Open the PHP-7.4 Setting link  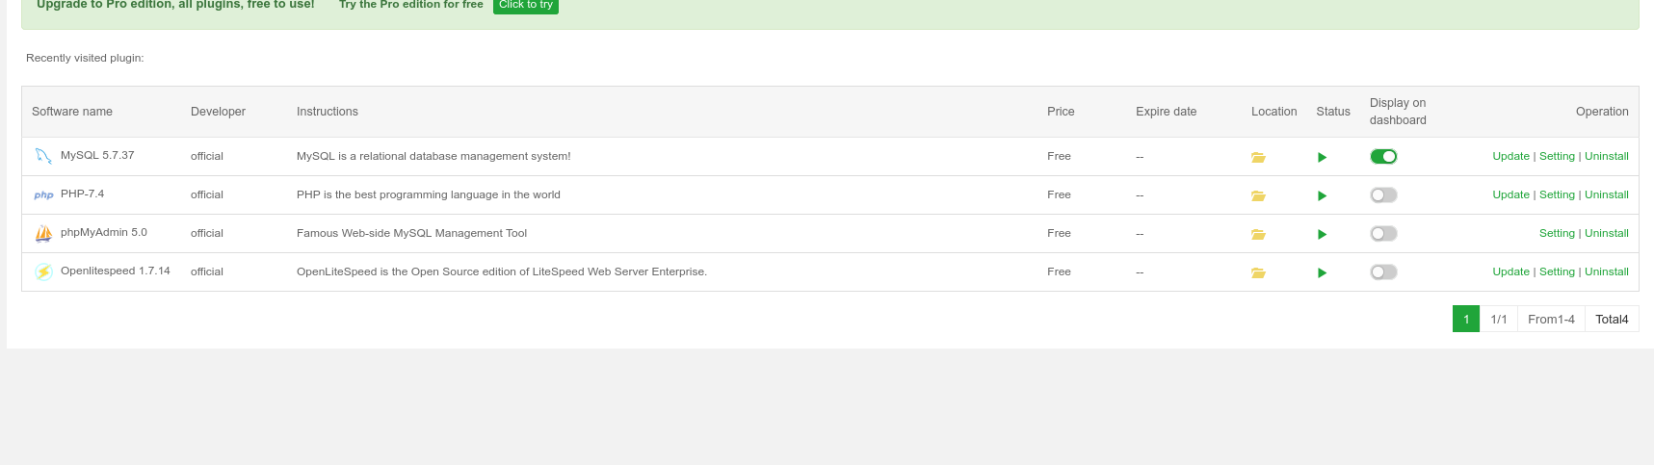point(1557,194)
